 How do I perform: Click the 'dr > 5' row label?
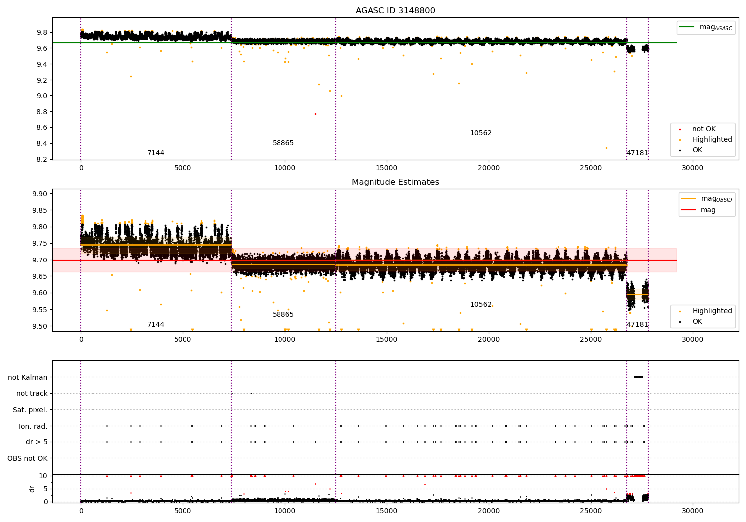(x=37, y=442)
